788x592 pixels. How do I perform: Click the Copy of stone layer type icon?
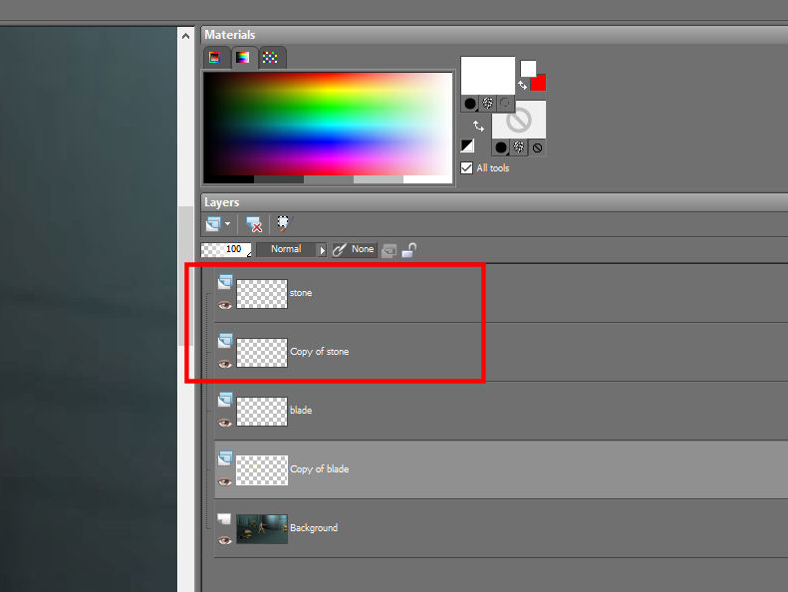click(x=225, y=341)
